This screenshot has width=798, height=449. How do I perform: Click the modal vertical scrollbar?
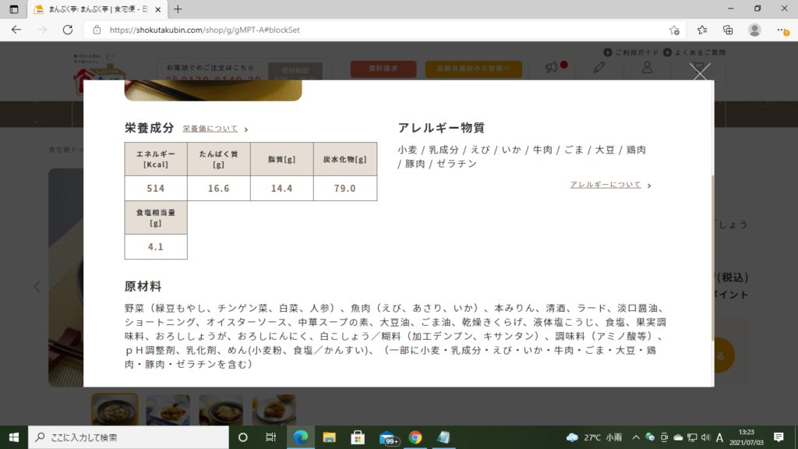712,257
